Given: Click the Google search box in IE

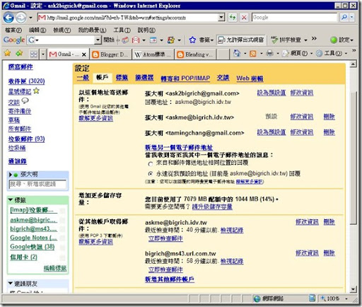Looking at the screenshot, I should tap(295, 17).
